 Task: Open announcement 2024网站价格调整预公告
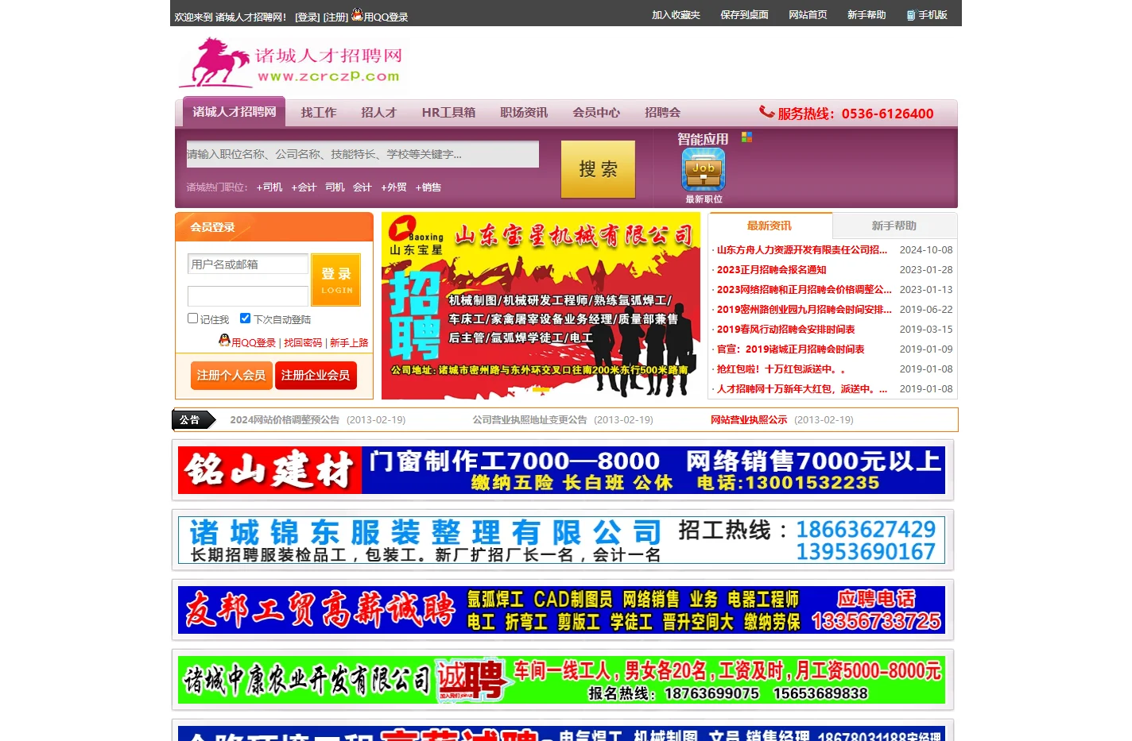coord(285,419)
